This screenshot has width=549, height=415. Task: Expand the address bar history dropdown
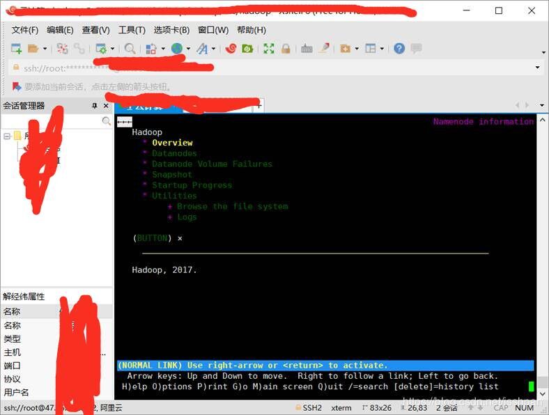click(x=537, y=68)
